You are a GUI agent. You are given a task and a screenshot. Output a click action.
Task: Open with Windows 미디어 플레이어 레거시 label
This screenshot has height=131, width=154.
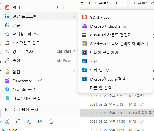click(x=119, y=44)
